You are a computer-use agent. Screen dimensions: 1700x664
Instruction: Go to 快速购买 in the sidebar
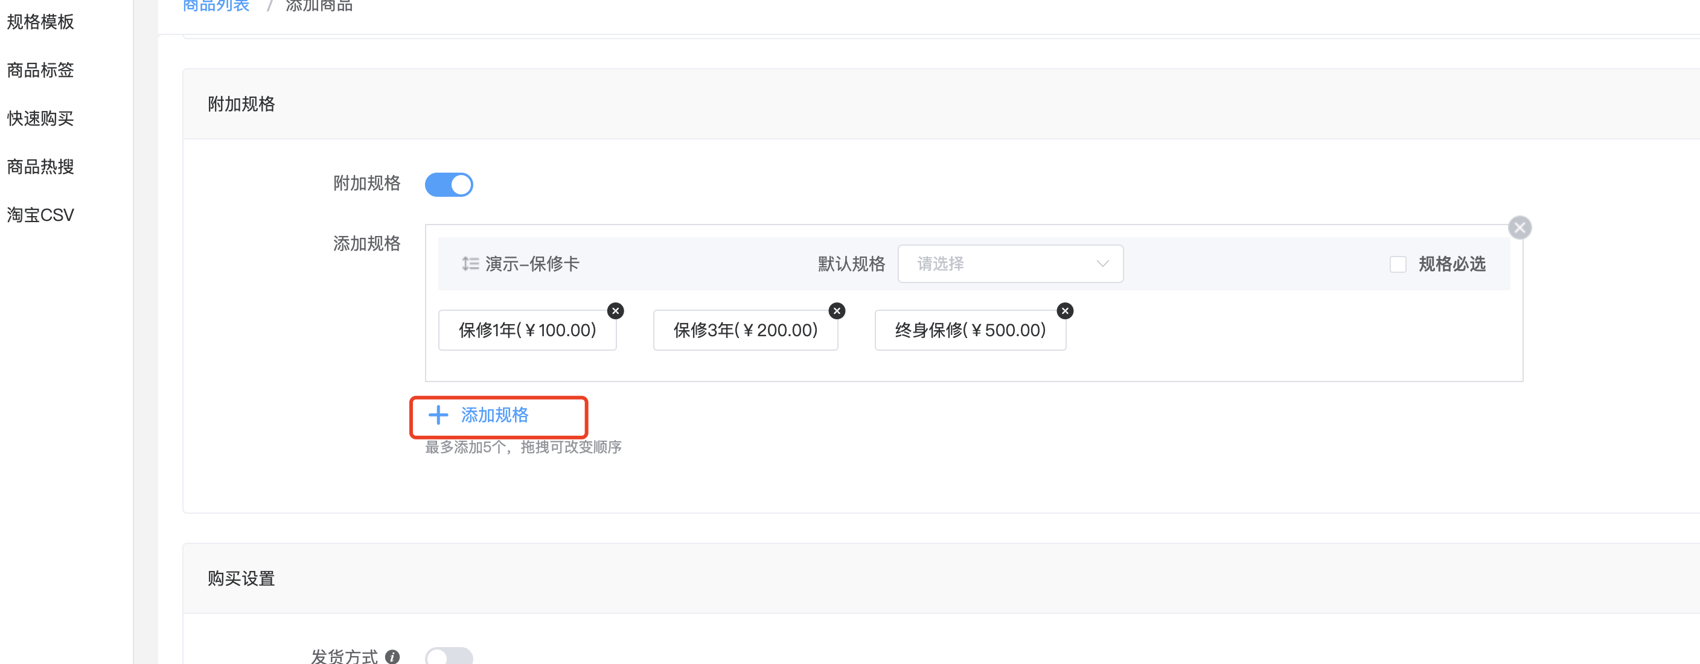click(40, 118)
